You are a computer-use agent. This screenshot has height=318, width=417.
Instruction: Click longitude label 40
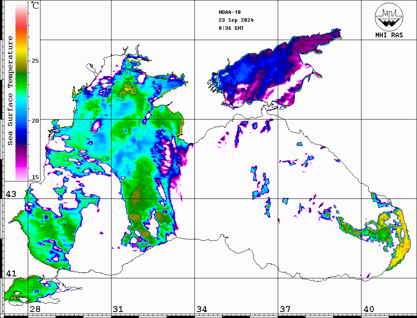[x=369, y=309]
